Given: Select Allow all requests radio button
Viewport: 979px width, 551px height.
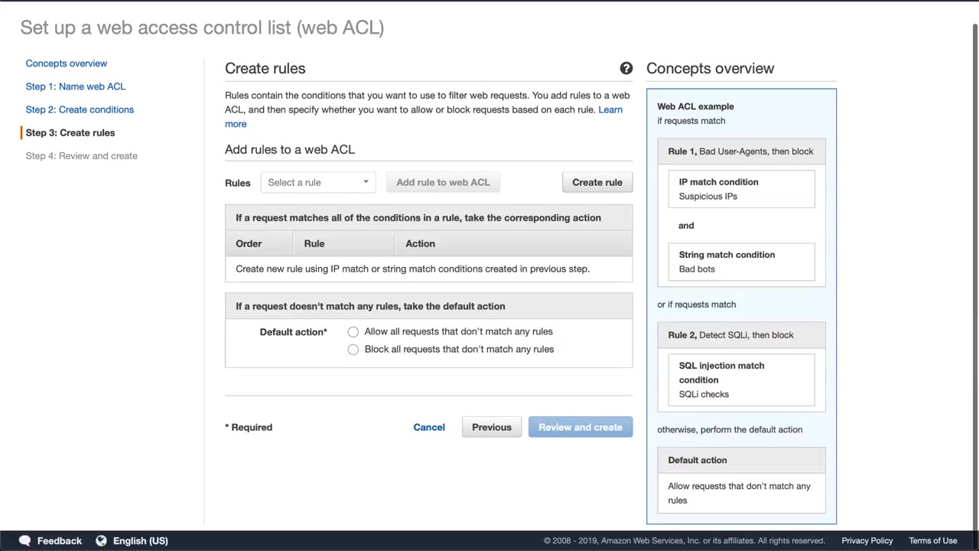Looking at the screenshot, I should pos(353,332).
